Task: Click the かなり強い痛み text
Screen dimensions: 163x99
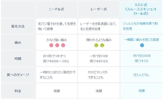Action: [57, 40]
